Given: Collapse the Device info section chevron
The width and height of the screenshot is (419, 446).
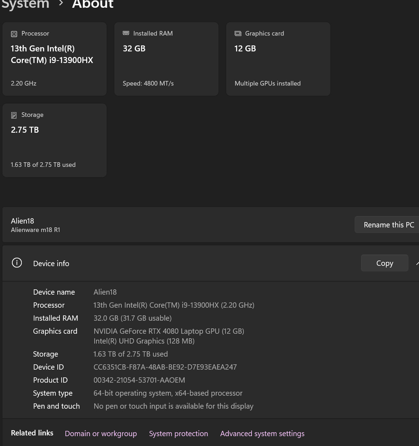Looking at the screenshot, I should [417, 263].
